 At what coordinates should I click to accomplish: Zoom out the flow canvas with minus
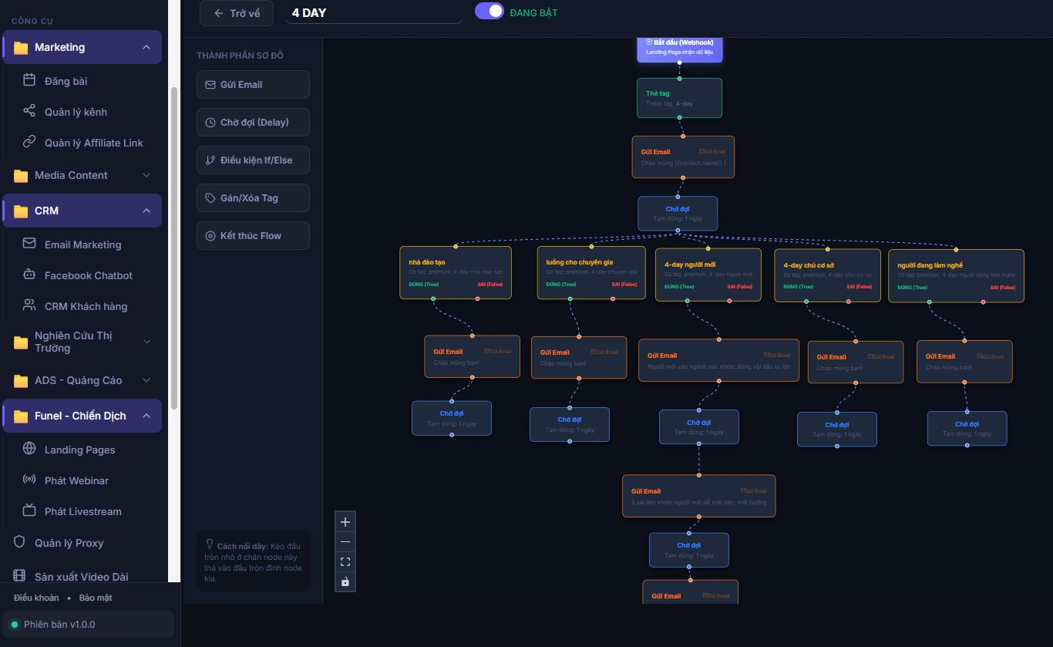[x=345, y=542]
